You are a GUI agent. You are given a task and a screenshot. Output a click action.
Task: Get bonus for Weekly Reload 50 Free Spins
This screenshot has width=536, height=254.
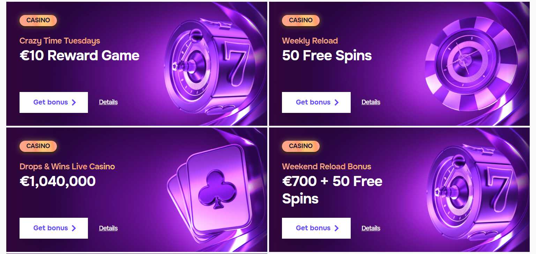tap(316, 102)
